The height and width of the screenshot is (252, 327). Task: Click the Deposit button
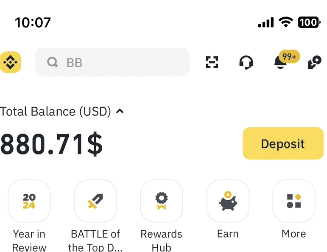coord(283,143)
